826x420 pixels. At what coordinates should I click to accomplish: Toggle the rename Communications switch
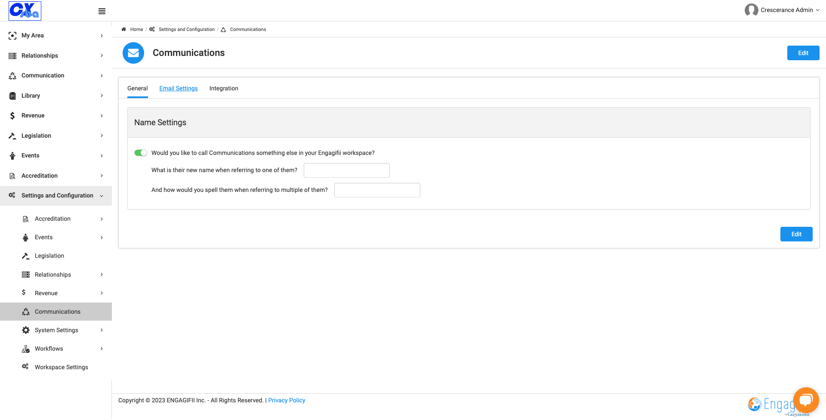(x=141, y=153)
